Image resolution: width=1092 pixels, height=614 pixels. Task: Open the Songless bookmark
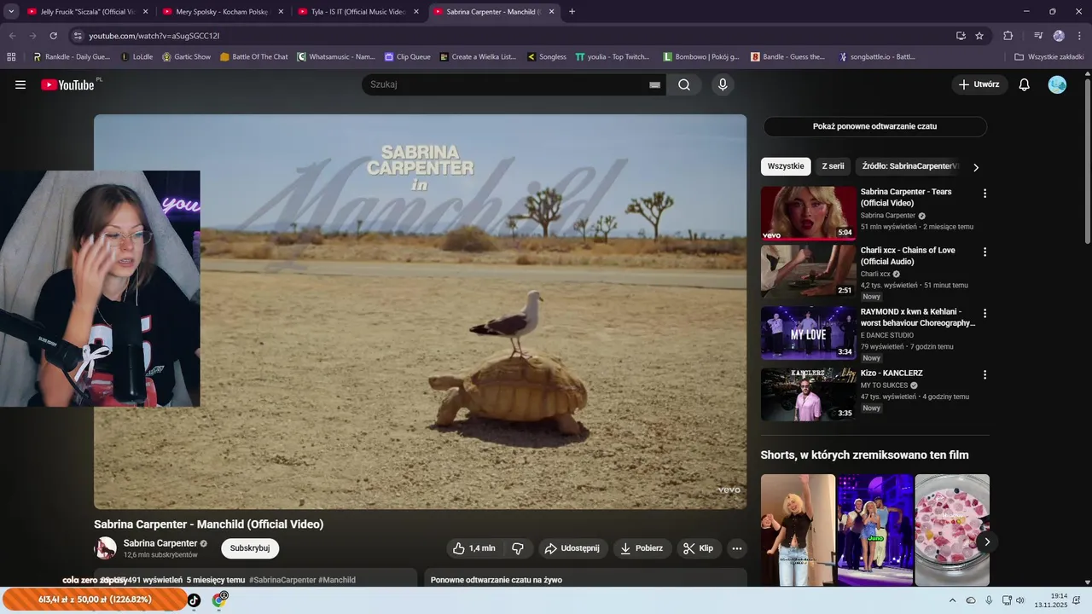(x=546, y=57)
